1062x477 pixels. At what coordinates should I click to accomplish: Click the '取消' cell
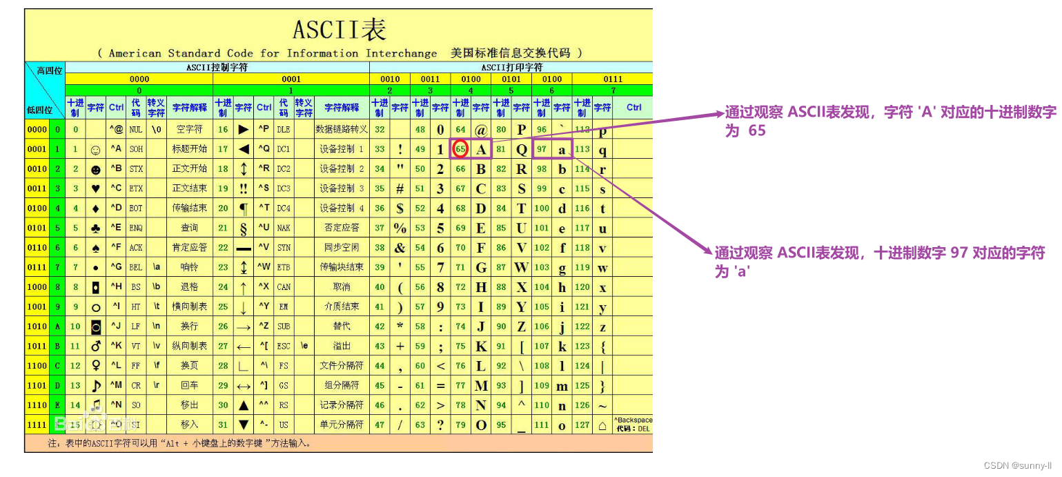pyautogui.click(x=342, y=286)
